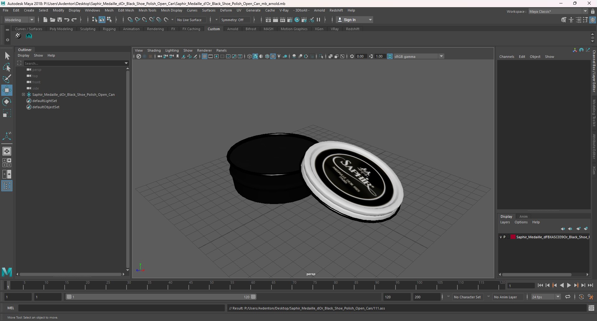Expand the Saphir_Medaille Outliner node
The image size is (597, 321).
[x=23, y=94]
